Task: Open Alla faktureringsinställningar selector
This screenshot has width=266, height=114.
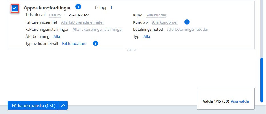Action: 98,29
